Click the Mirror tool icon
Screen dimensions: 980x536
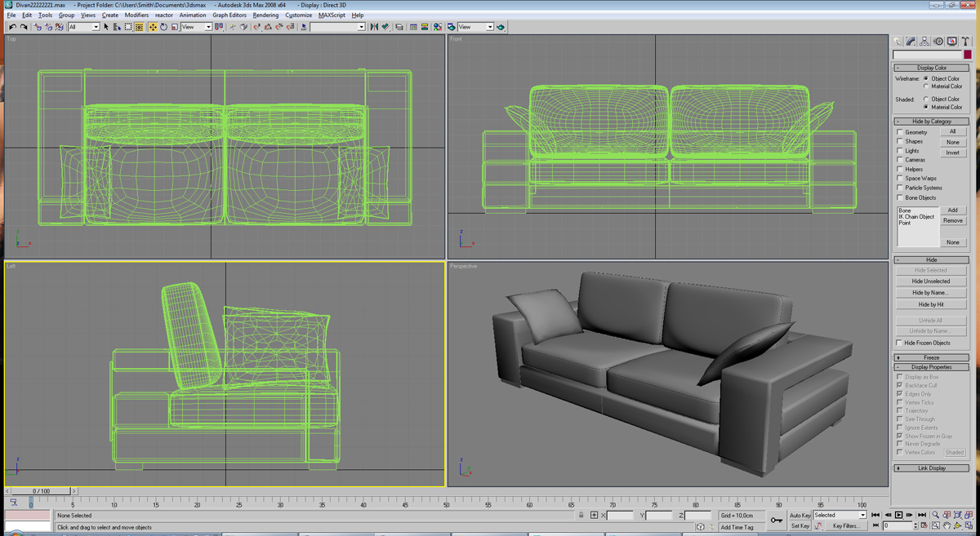374,27
